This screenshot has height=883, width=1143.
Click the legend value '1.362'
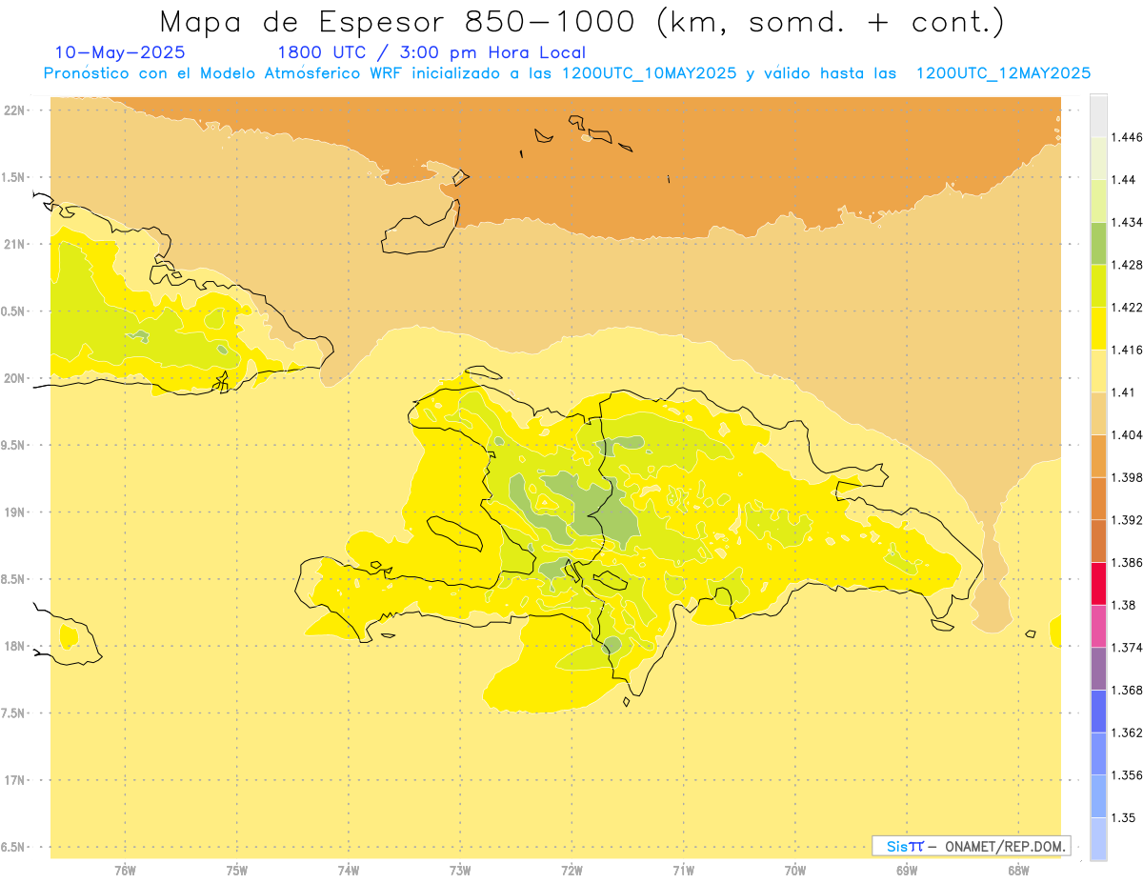1126,732
